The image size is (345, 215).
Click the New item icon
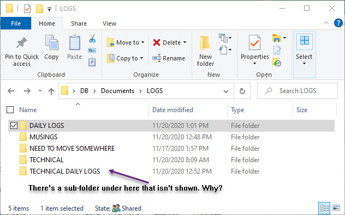223,38
